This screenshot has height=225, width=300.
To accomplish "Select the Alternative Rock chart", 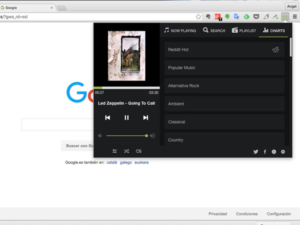I will [x=224, y=86].
